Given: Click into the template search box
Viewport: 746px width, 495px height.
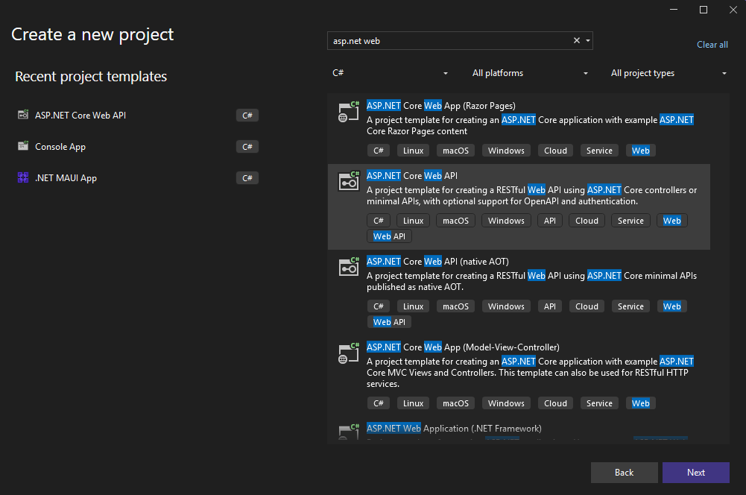Looking at the screenshot, I should 447,41.
